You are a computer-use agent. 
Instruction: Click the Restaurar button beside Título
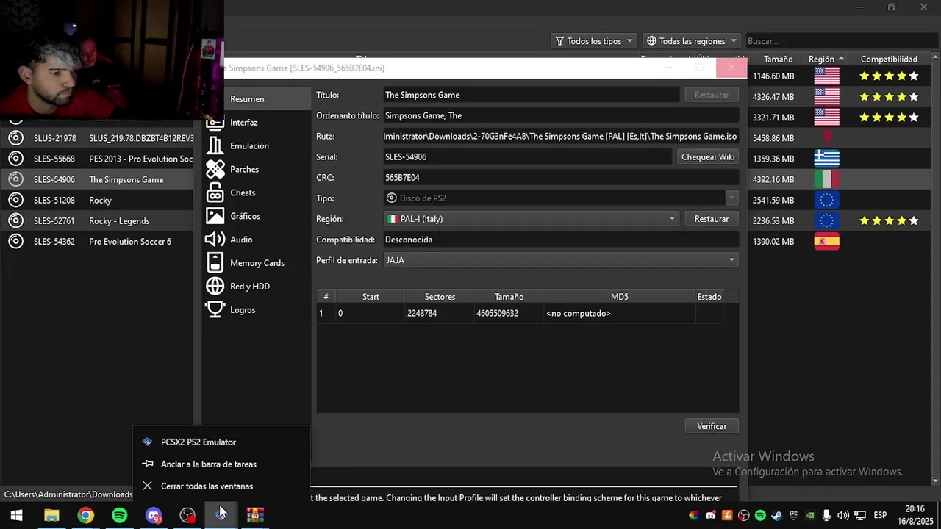point(711,95)
